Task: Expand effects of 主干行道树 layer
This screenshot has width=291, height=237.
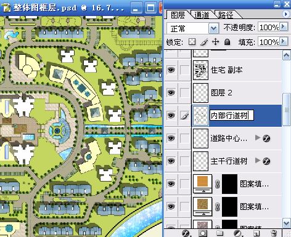Action: point(257,160)
